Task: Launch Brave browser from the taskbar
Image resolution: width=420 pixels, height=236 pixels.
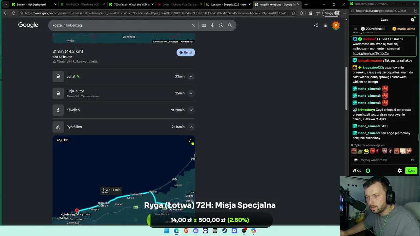Action: (x=186, y=231)
